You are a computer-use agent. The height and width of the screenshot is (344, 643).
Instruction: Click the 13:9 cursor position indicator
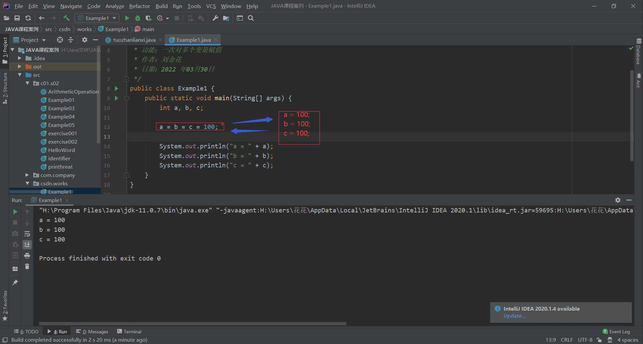tap(551, 340)
